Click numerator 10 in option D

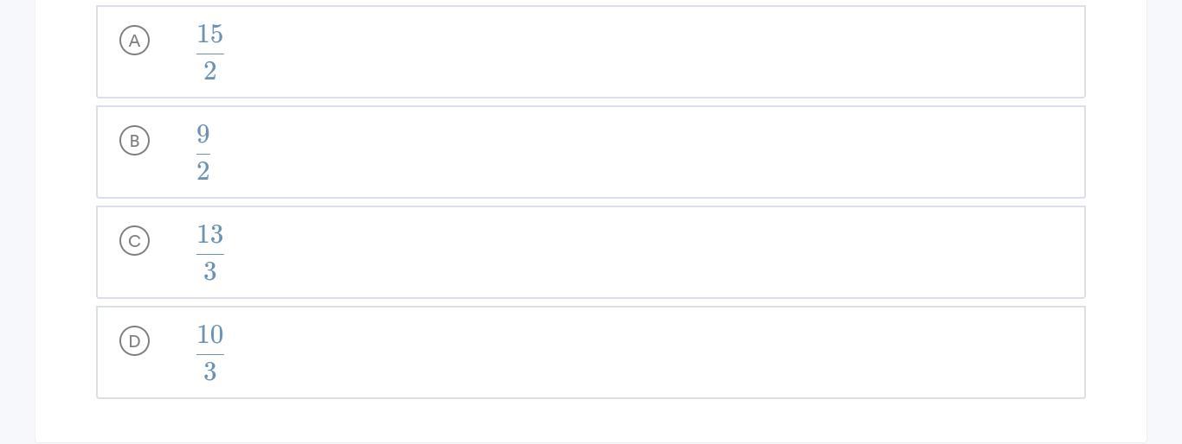click(x=210, y=335)
